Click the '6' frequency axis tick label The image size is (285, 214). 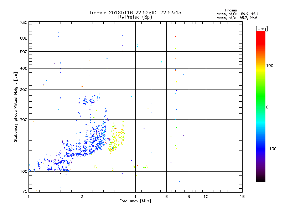click(166, 197)
